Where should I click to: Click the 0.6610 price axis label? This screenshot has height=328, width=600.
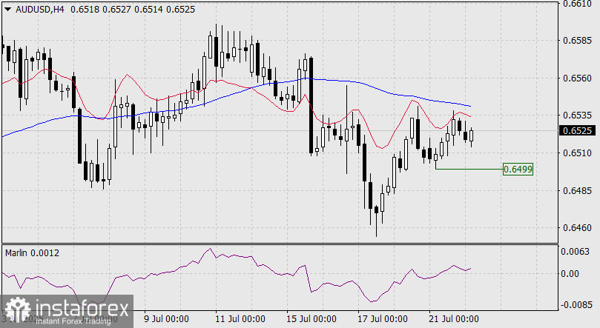coord(577,4)
